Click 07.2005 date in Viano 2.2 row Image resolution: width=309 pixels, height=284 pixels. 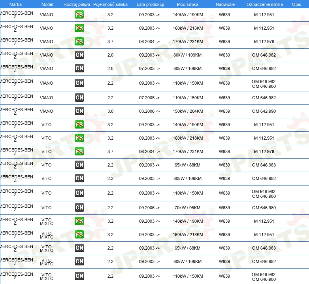tap(149, 98)
